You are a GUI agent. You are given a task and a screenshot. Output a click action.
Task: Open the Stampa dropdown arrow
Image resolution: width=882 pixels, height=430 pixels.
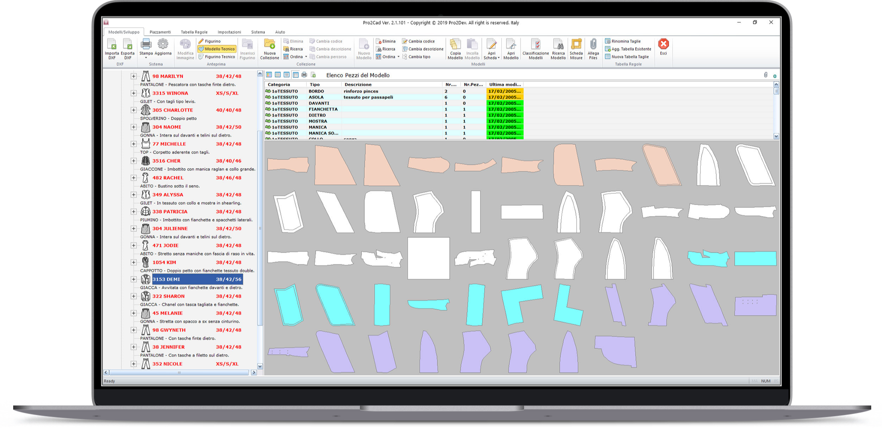click(146, 58)
